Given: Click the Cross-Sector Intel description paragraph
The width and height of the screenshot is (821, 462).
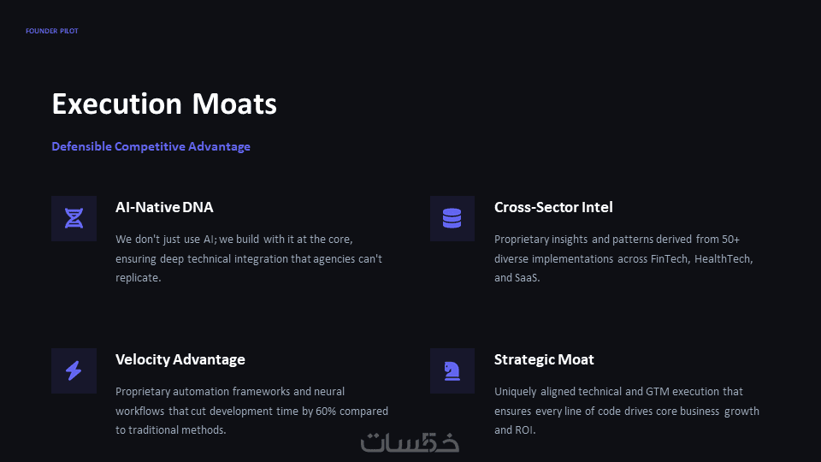Looking at the screenshot, I should (x=623, y=258).
